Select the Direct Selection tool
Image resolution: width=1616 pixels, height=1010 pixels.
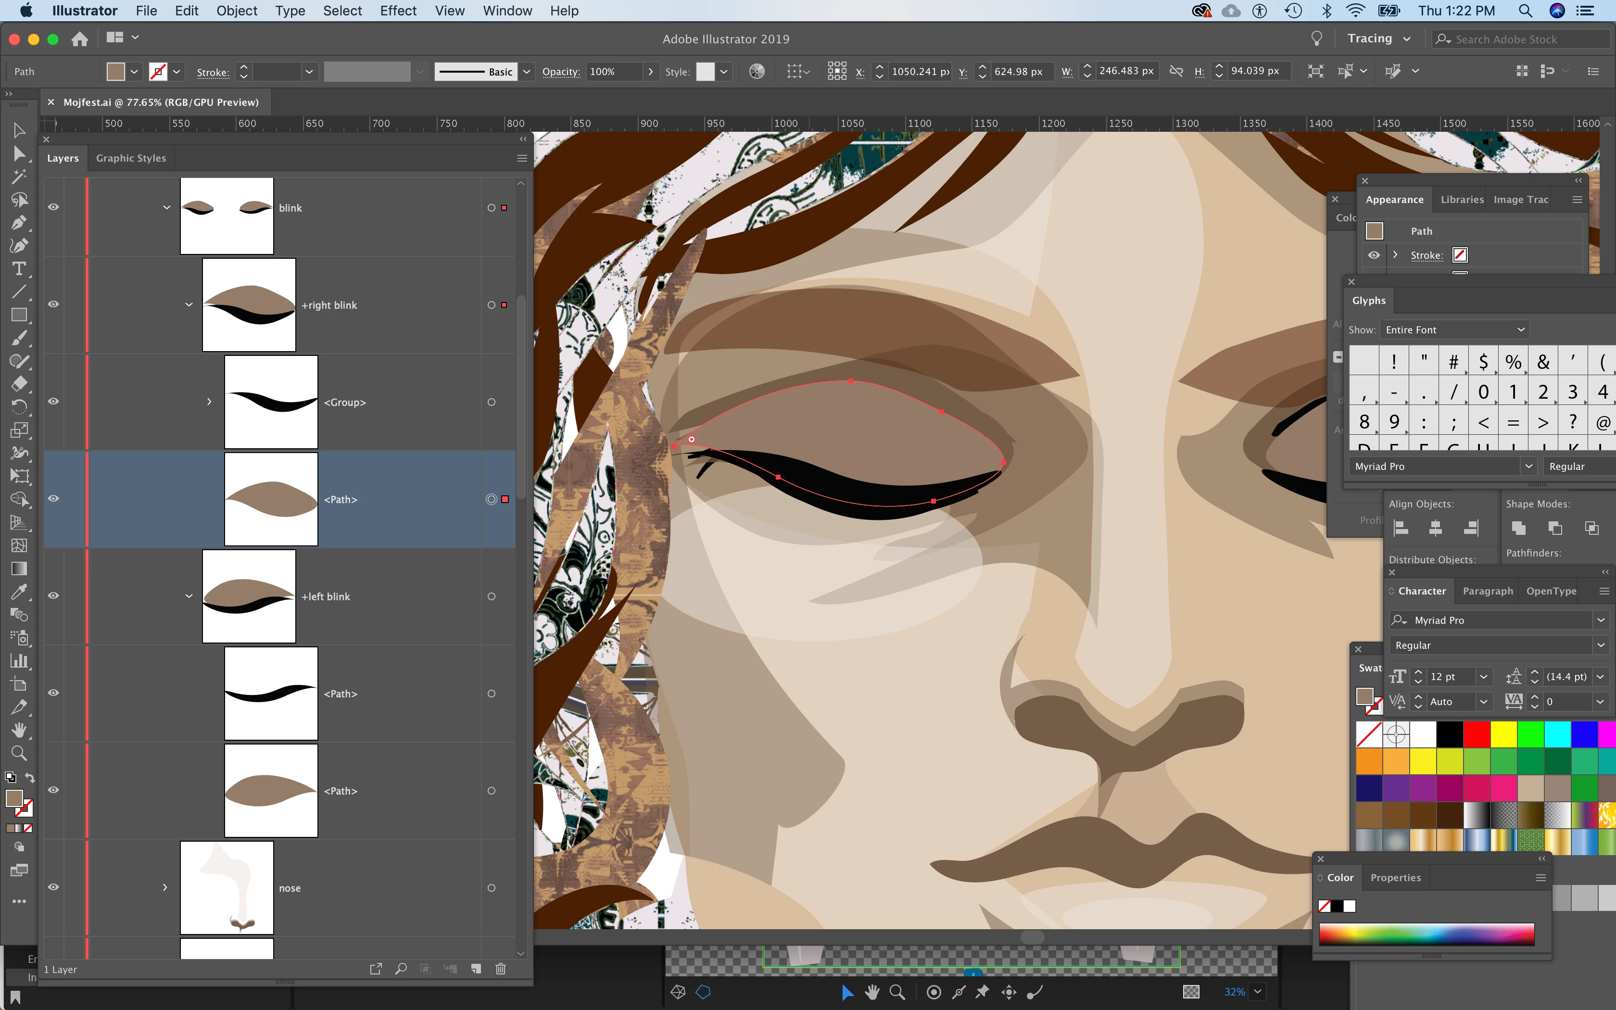19,154
